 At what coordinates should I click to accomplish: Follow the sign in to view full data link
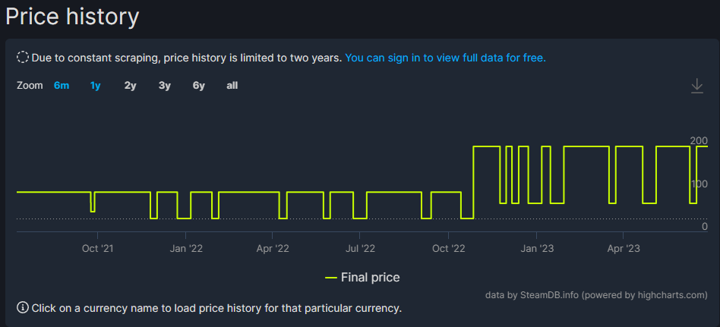click(x=445, y=57)
